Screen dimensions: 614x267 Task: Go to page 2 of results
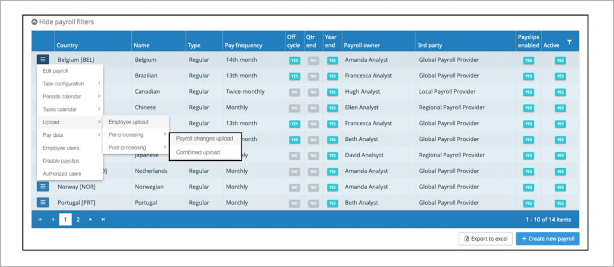pyautogui.click(x=78, y=220)
